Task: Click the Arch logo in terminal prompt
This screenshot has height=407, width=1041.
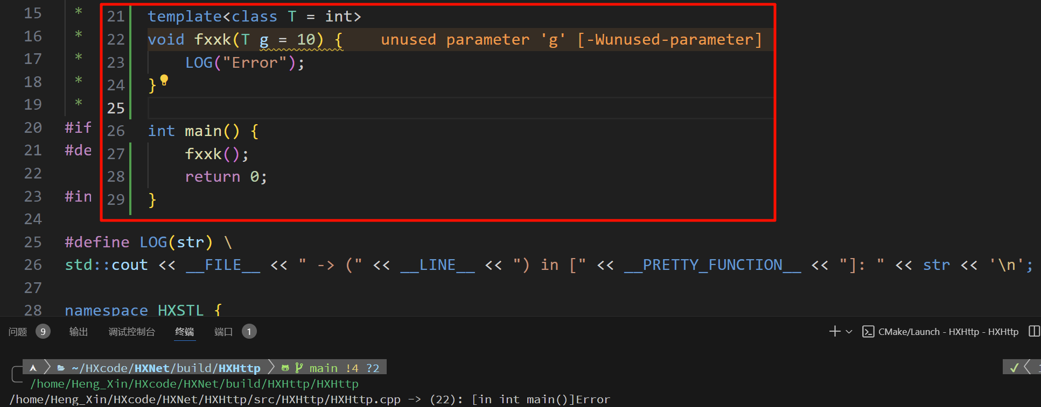Action: [33, 368]
